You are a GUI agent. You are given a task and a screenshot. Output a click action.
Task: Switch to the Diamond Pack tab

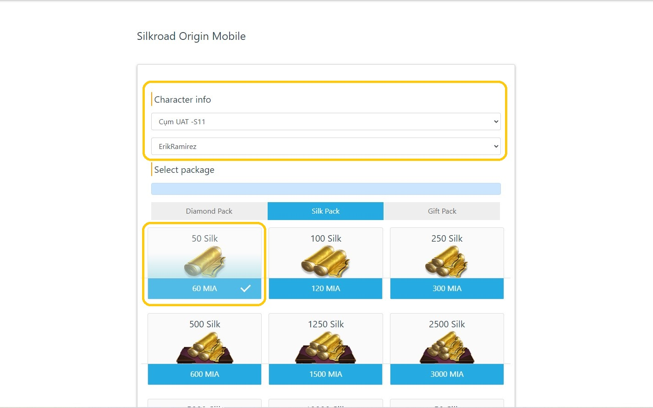[x=209, y=211]
